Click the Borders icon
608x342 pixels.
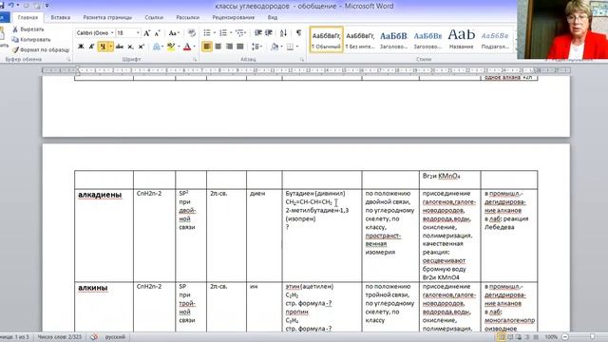(x=290, y=47)
